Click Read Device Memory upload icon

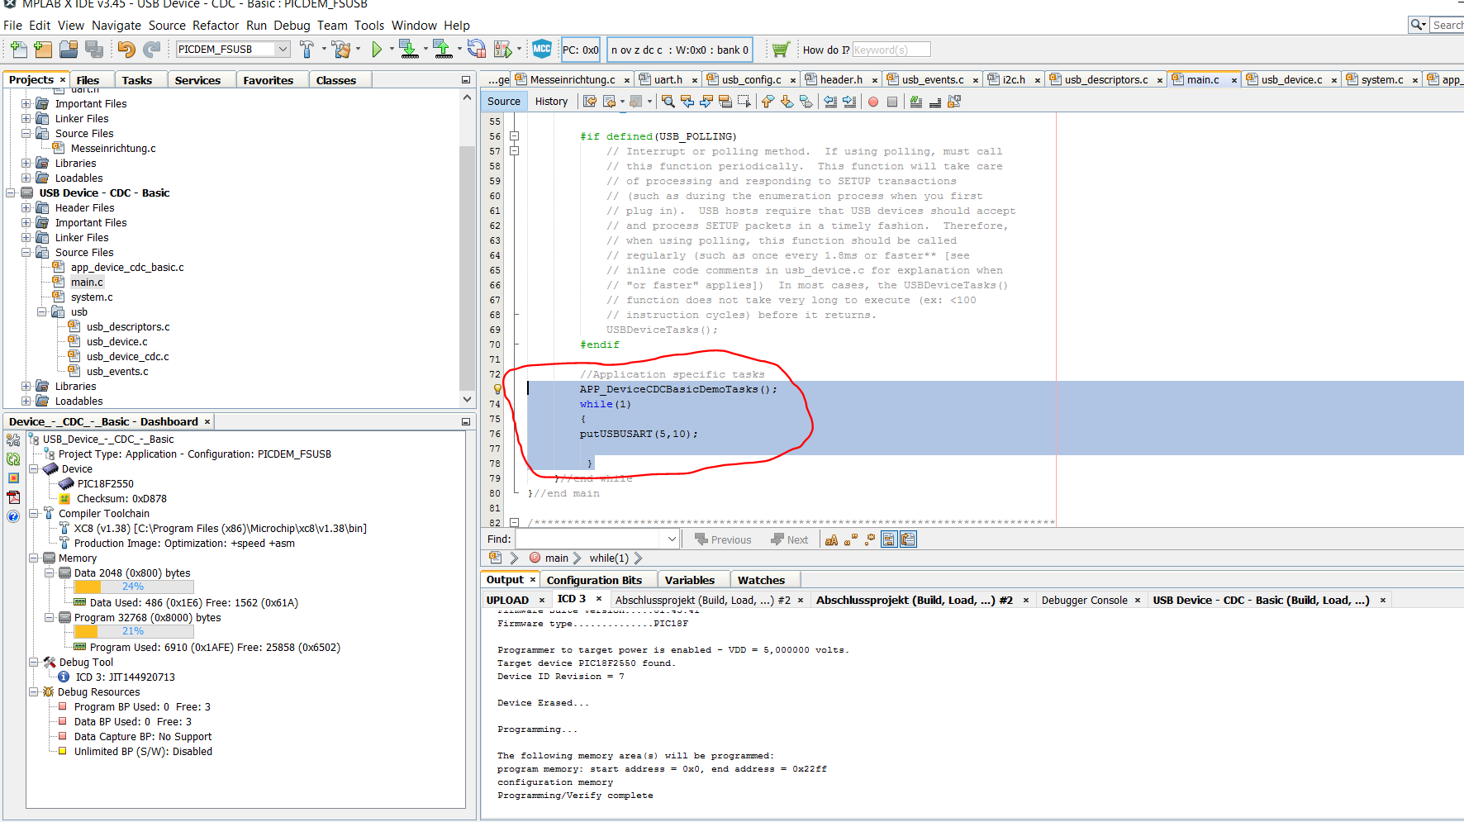tap(443, 50)
